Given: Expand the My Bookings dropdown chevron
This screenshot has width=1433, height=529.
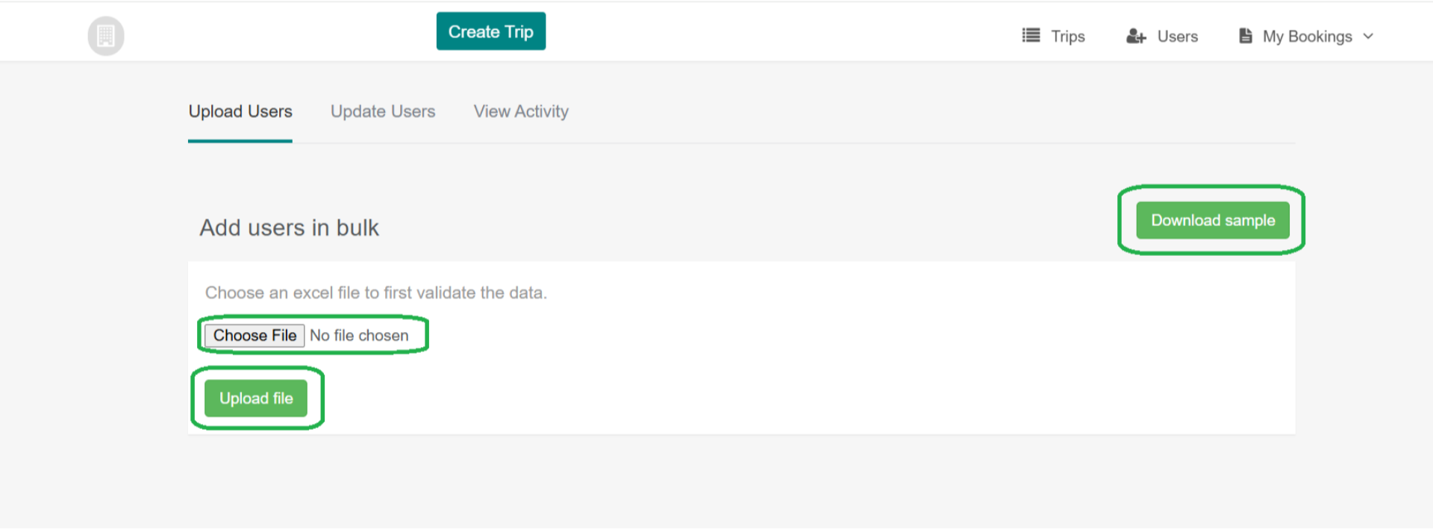Looking at the screenshot, I should tap(1368, 36).
